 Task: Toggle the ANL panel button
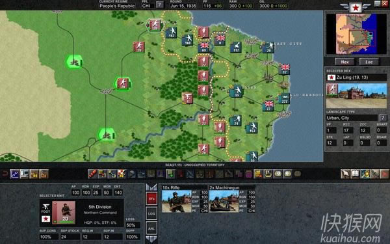(151, 228)
